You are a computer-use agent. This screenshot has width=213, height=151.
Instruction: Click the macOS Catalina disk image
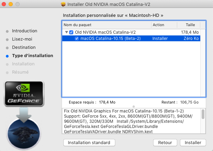click(x=24, y=134)
